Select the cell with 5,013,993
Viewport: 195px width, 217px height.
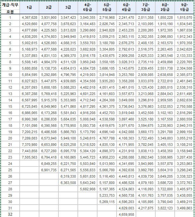(107, 164)
